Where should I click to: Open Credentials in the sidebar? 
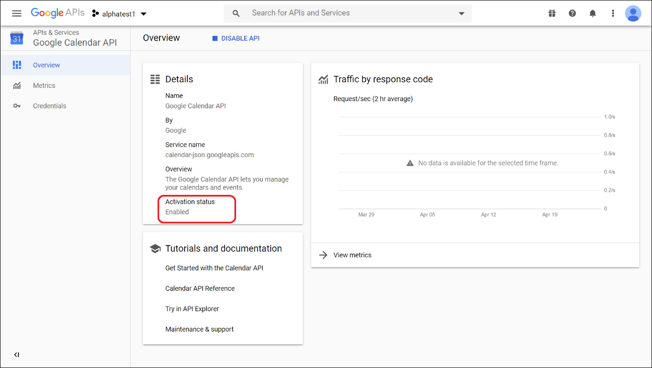pyautogui.click(x=49, y=106)
